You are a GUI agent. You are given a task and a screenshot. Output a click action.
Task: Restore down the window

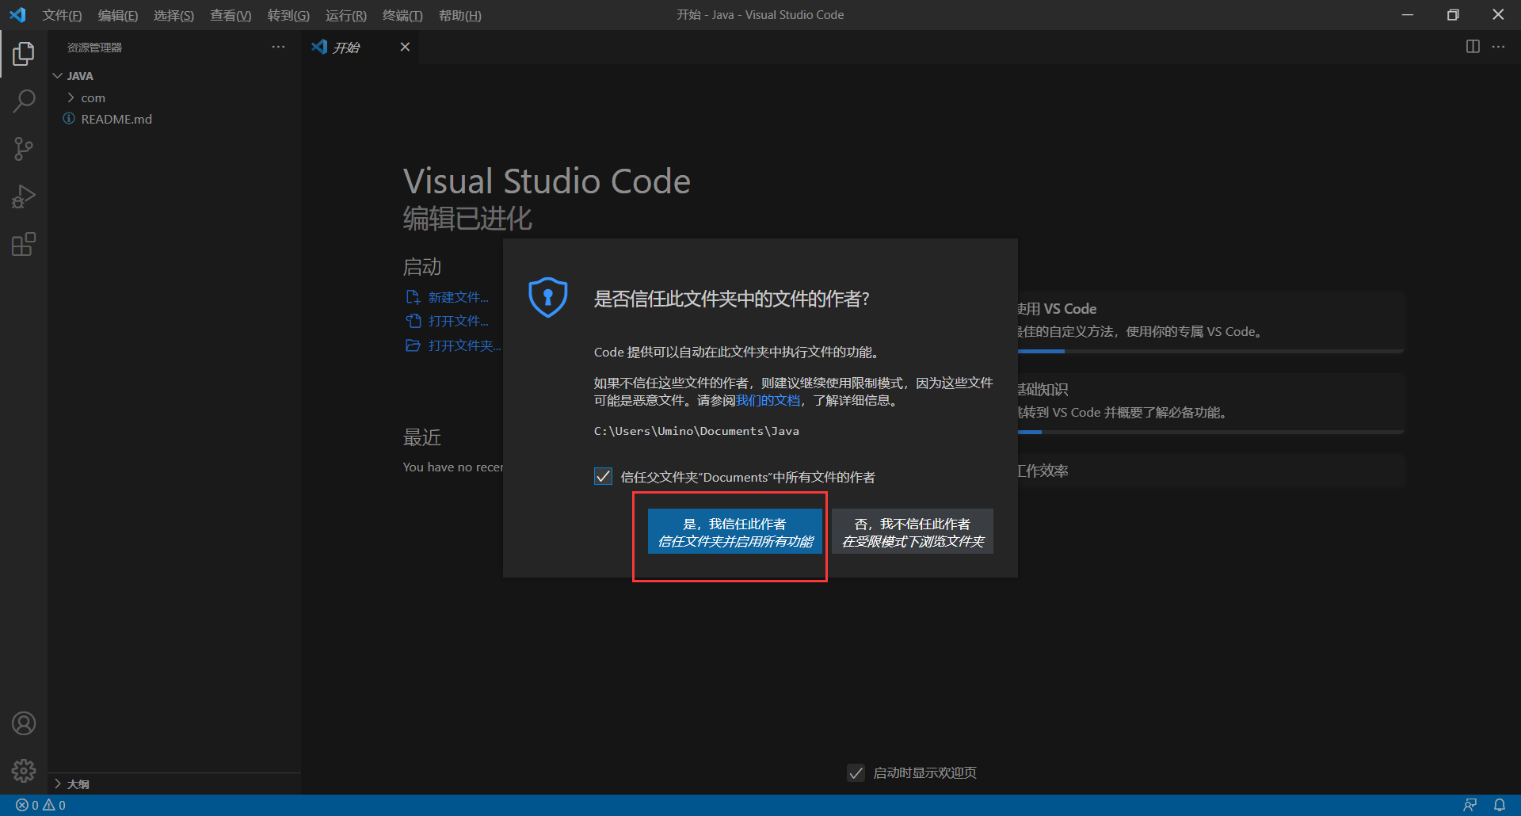coord(1453,15)
